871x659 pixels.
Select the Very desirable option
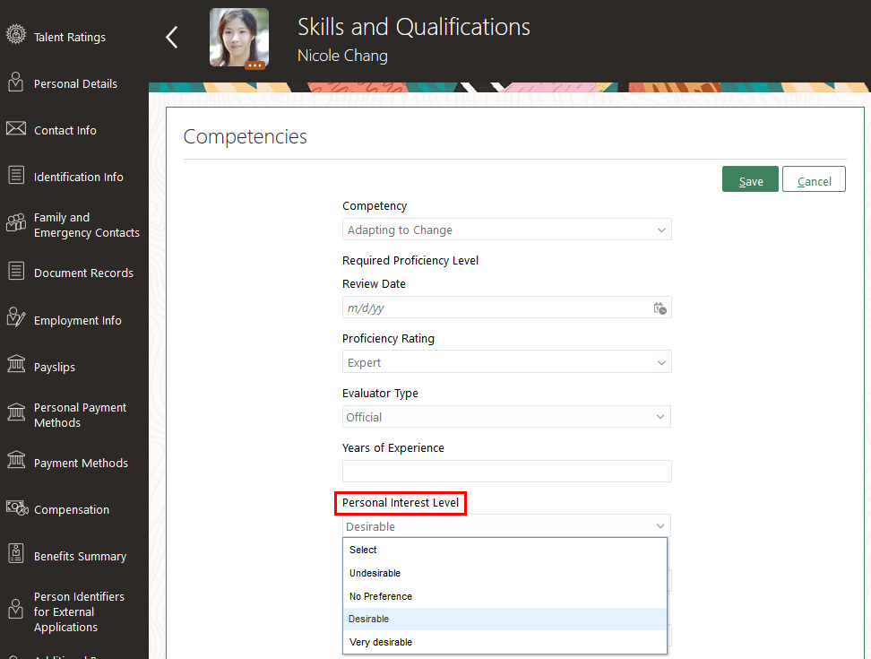tap(381, 642)
